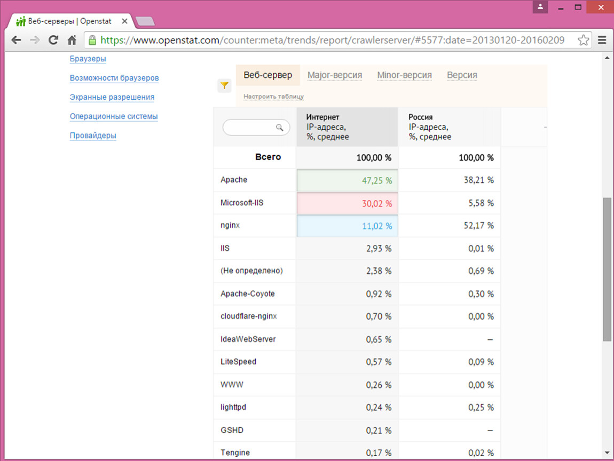Go to Операционные системы report

114,116
